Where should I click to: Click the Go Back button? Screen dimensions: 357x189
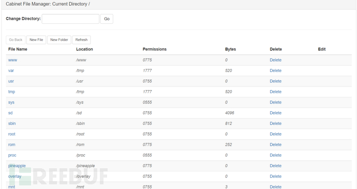click(x=16, y=40)
